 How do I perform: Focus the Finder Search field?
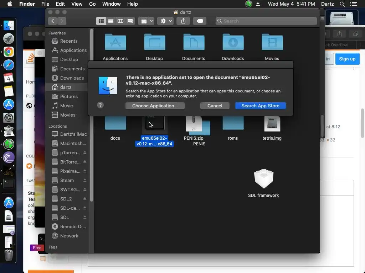[x=266, y=21]
